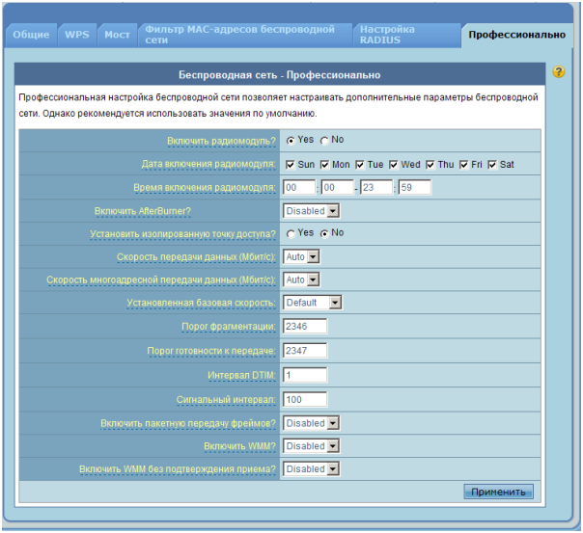Choose No for изолированную точку доступа
Image resolution: width=583 pixels, height=533 pixels.
coord(324,234)
